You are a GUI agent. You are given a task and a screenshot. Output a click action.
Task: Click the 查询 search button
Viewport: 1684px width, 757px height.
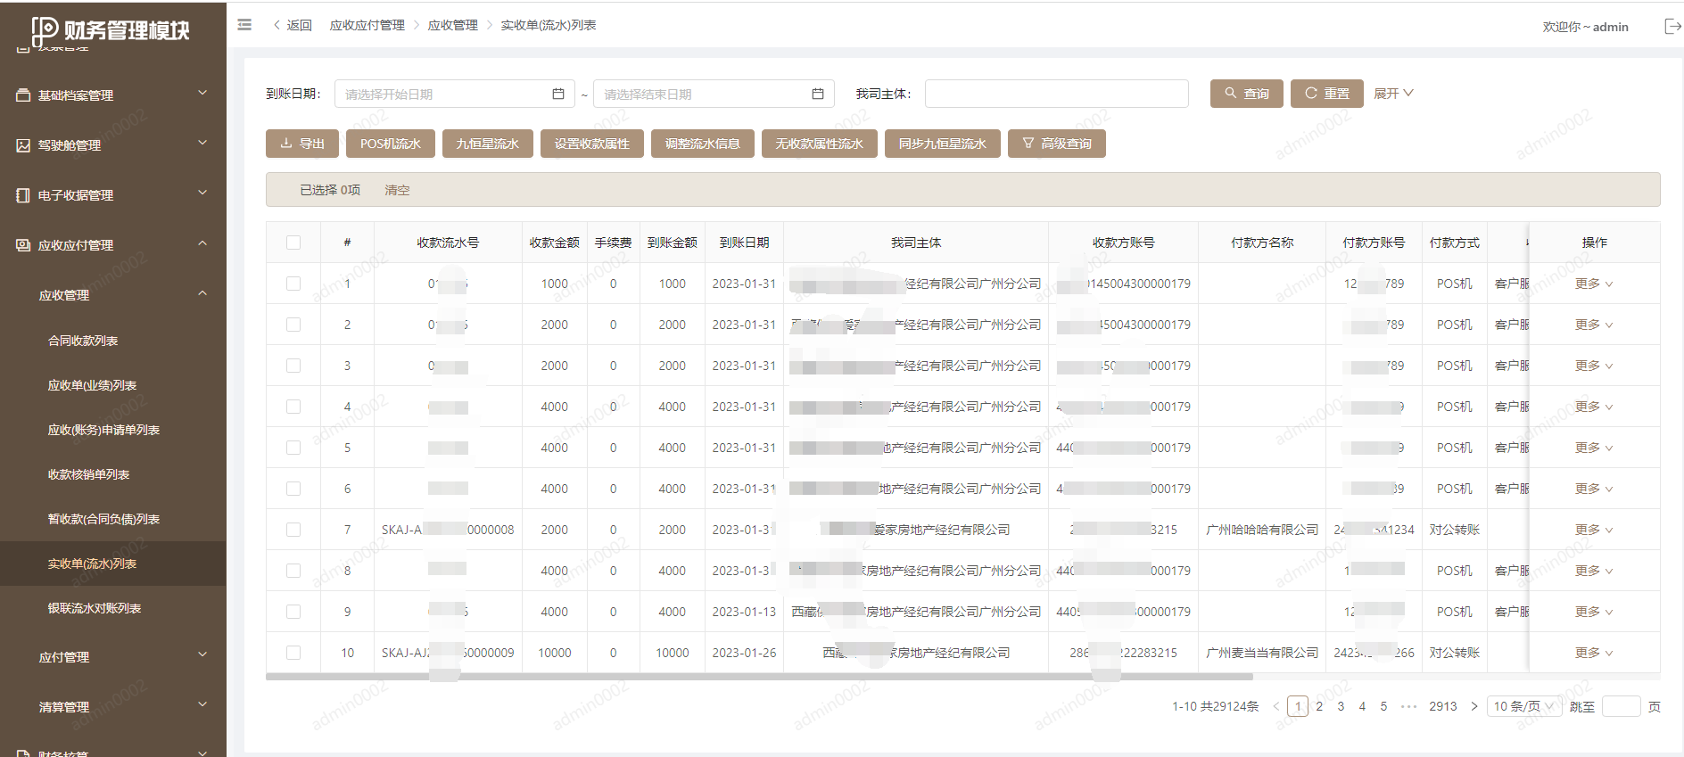click(1247, 94)
